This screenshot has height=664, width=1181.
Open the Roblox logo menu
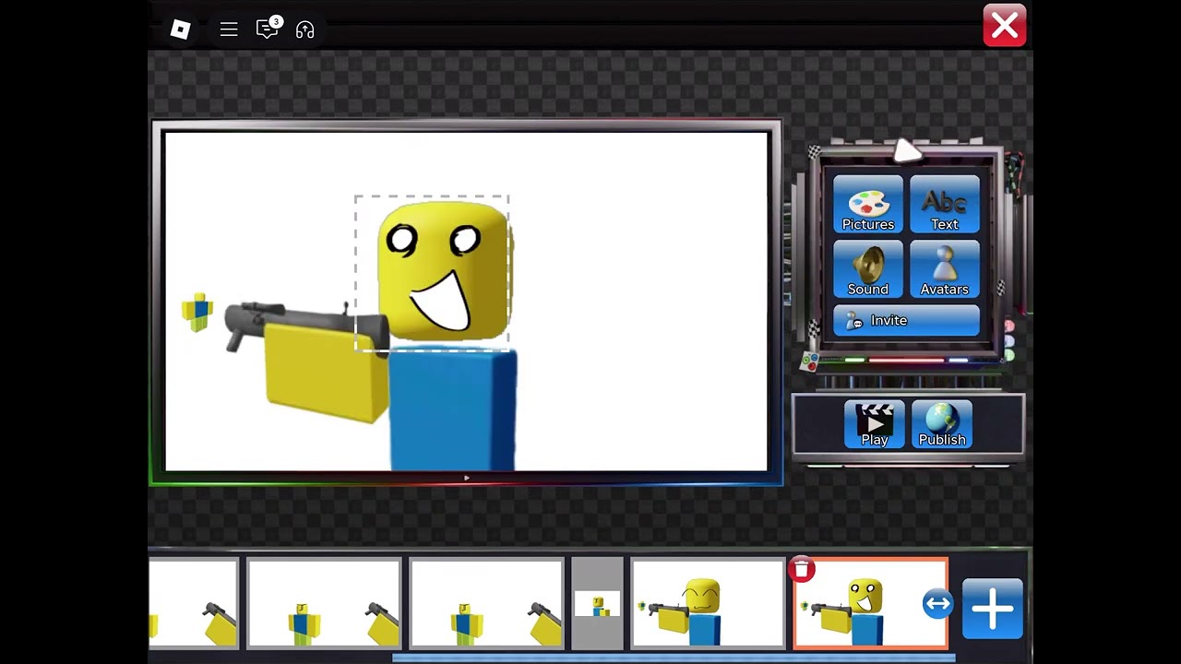(180, 30)
